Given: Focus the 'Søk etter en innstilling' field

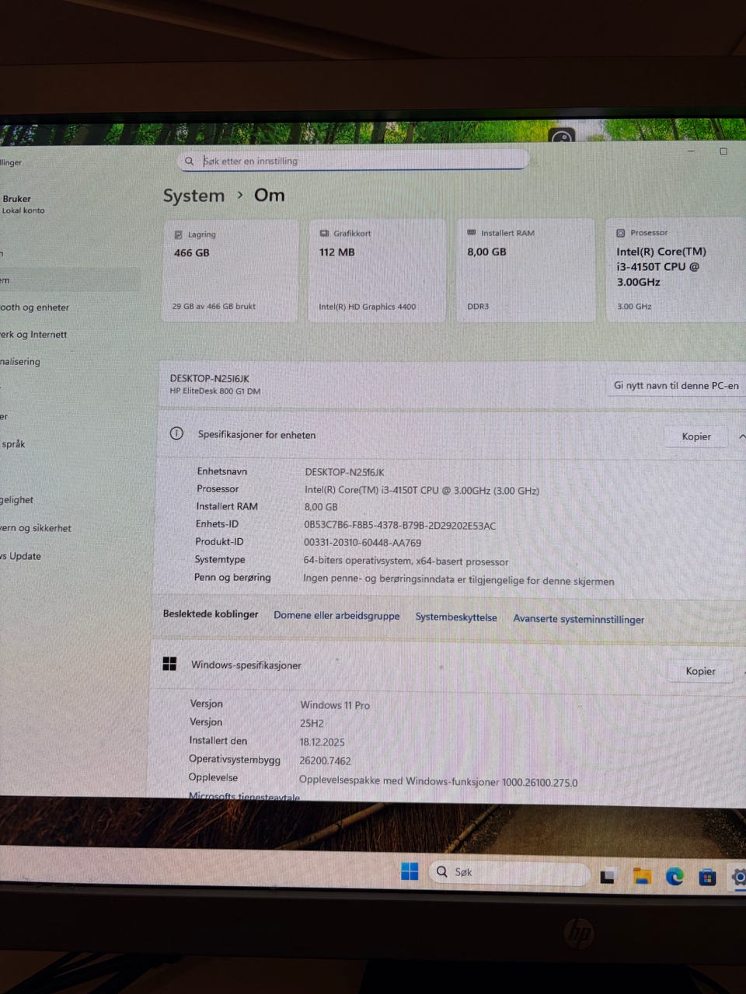Looking at the screenshot, I should coord(354,161).
